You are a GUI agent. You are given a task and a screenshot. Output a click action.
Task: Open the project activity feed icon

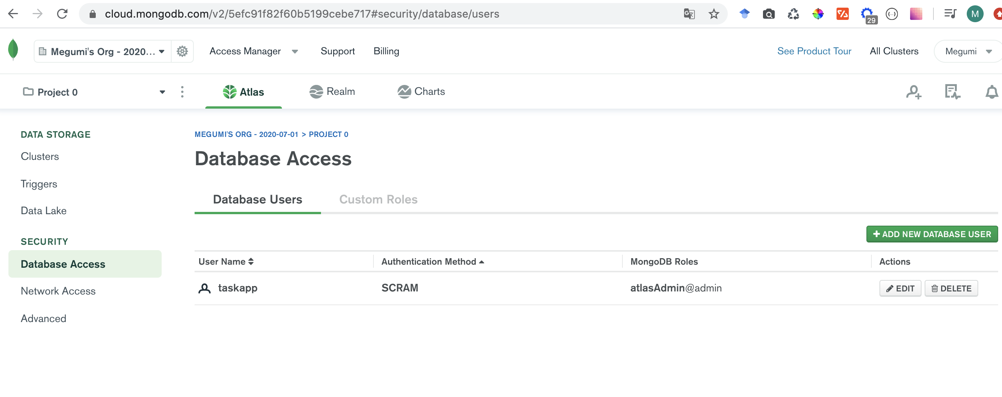[x=952, y=92]
